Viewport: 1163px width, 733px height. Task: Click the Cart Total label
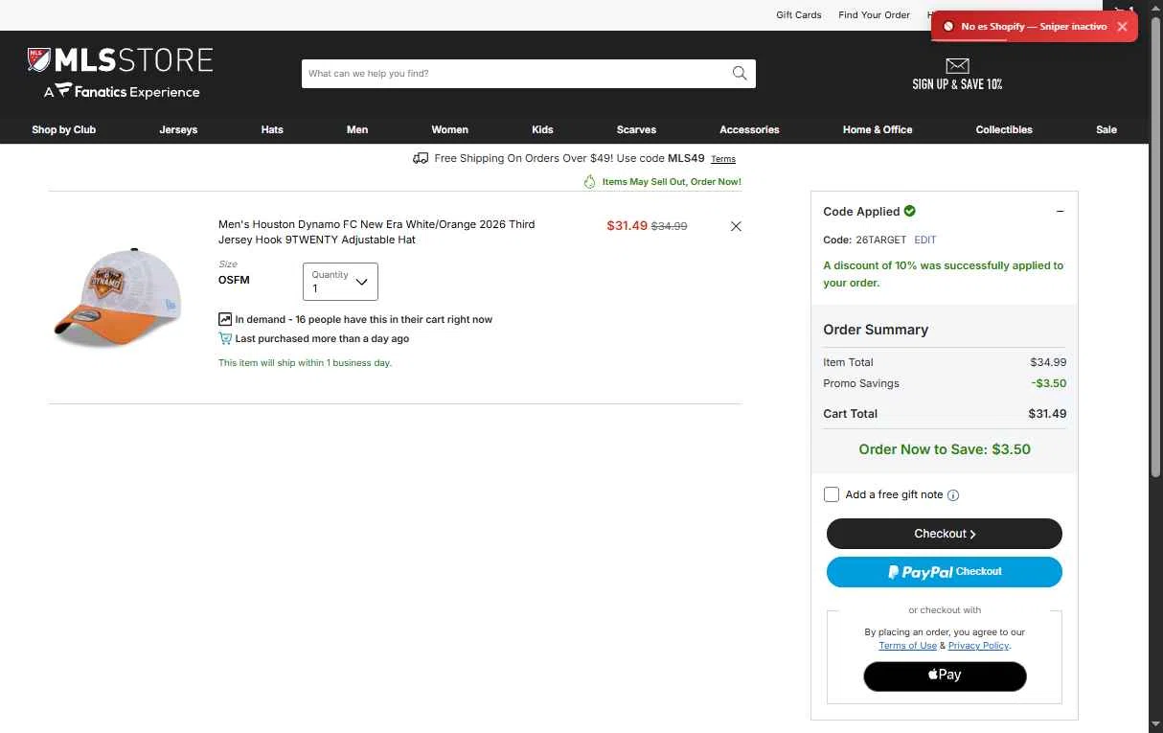[x=851, y=414]
